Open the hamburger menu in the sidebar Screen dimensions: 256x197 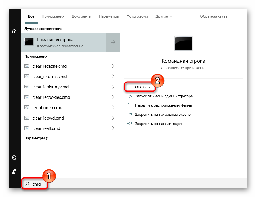point(14,17)
